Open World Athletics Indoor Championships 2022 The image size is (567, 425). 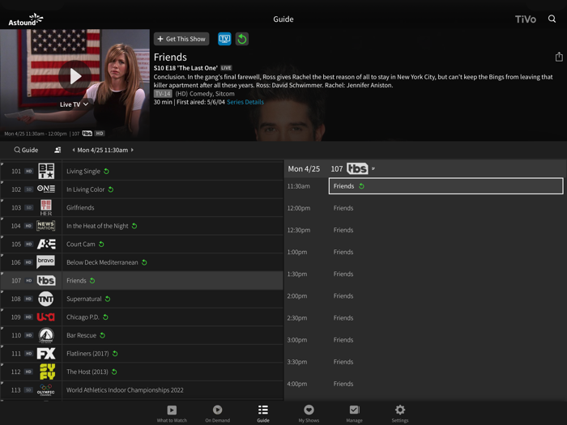pyautogui.click(x=173, y=389)
